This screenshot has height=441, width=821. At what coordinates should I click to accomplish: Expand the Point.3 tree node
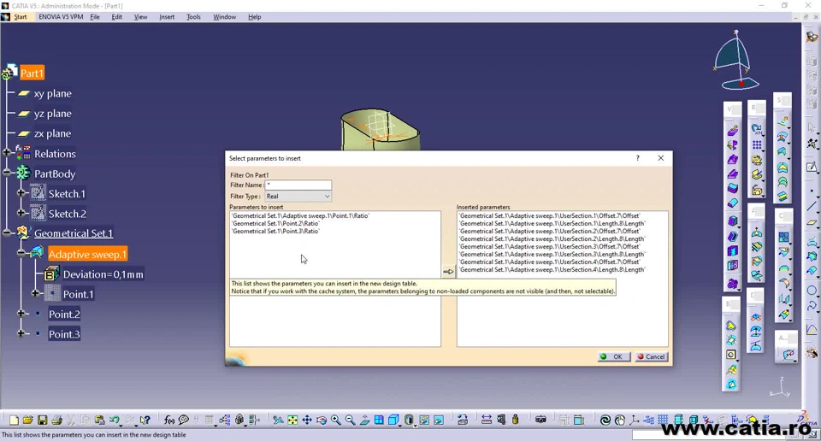21,333
